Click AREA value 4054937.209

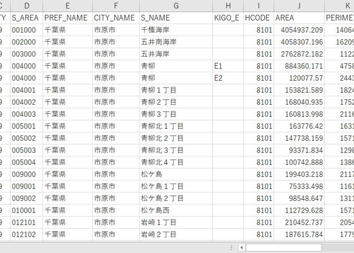(299, 30)
